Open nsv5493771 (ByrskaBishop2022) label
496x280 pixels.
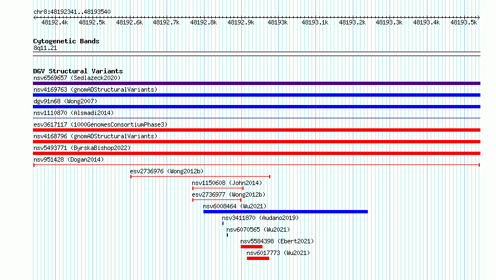(82, 148)
